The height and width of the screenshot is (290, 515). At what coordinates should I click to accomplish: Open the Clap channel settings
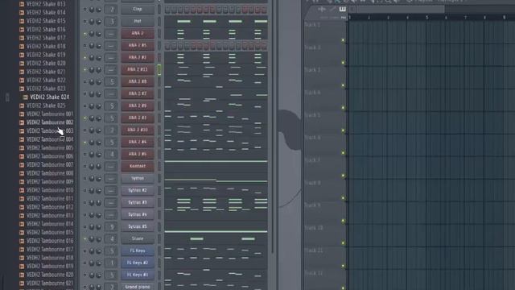(x=138, y=9)
